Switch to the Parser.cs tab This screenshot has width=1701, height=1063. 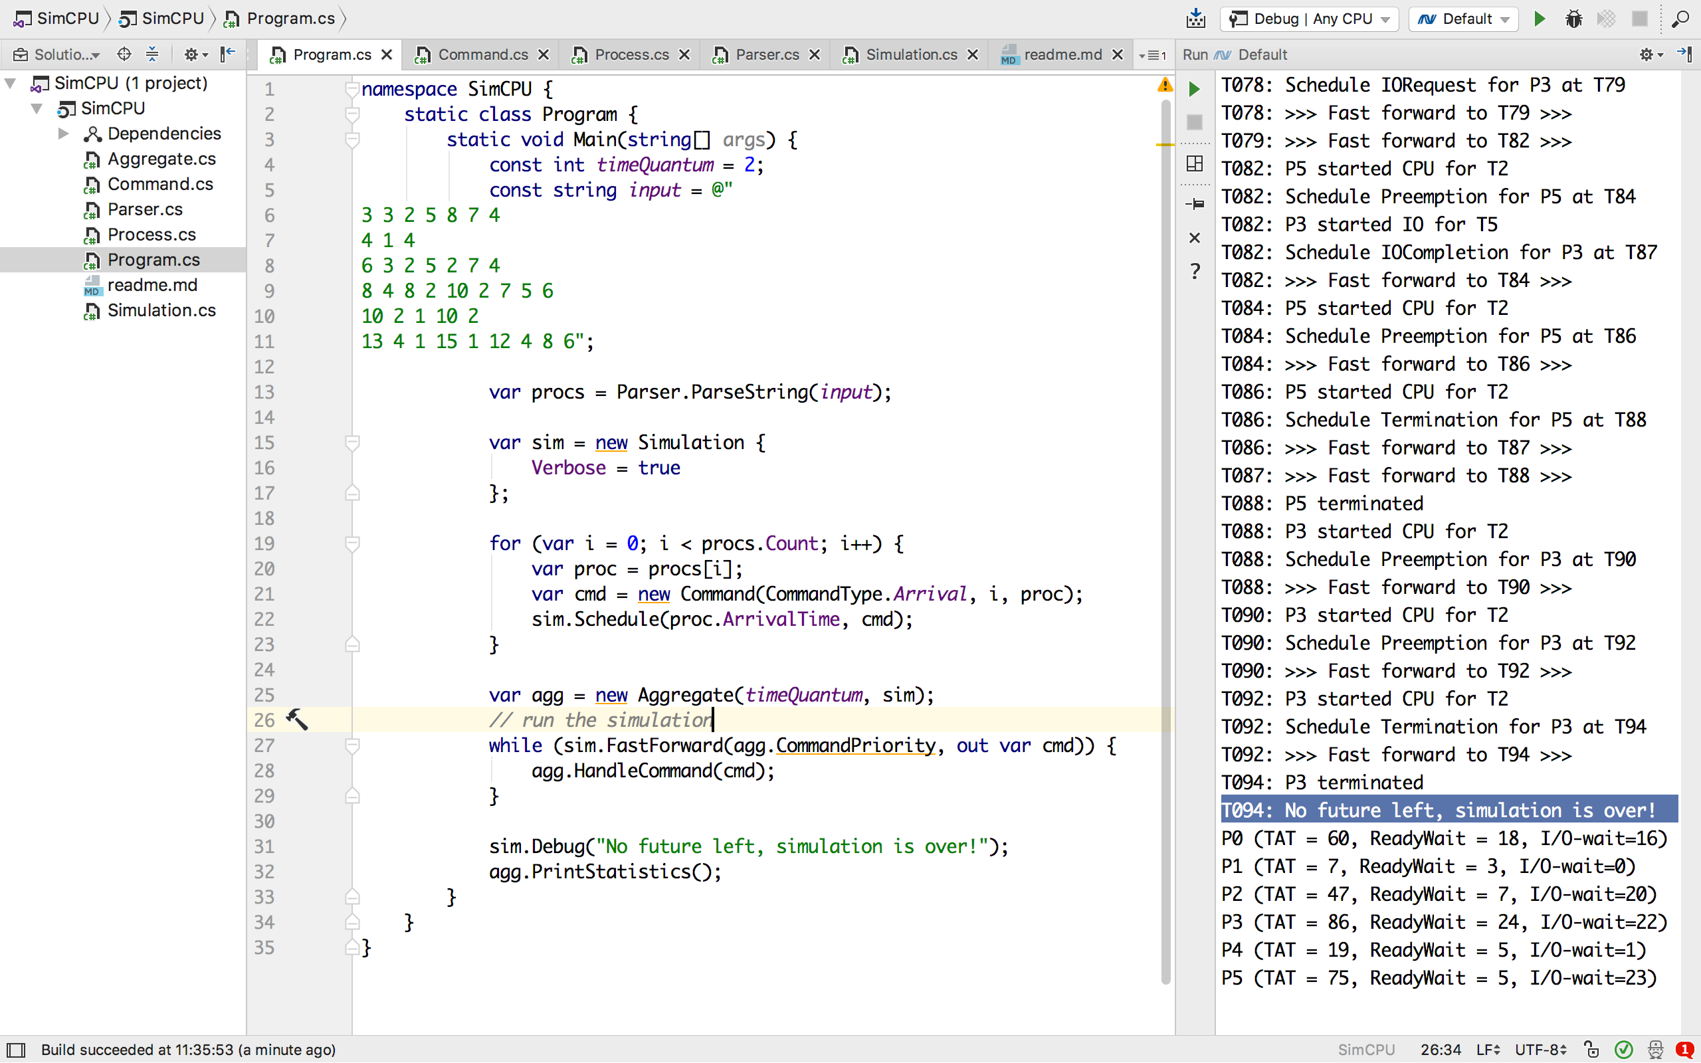[766, 54]
